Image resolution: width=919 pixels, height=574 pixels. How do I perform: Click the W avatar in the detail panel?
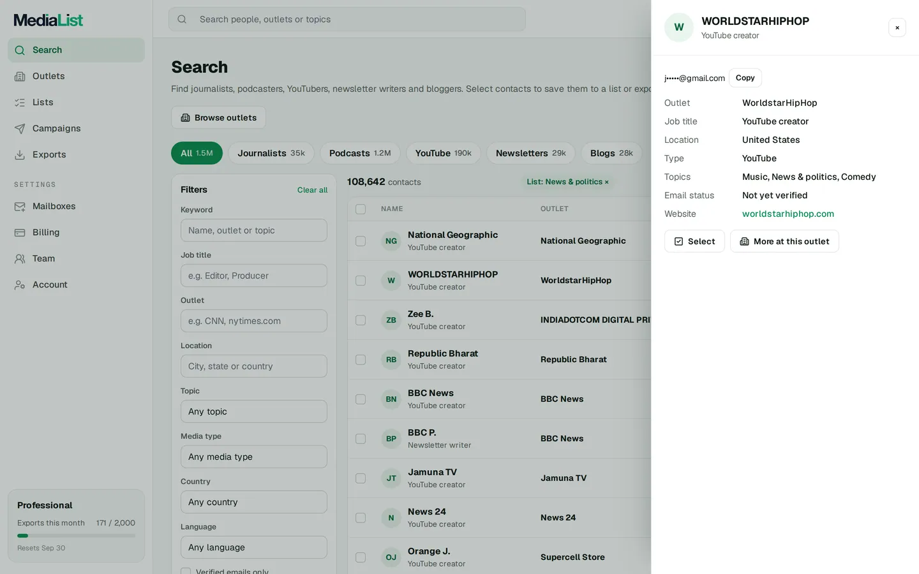(679, 27)
